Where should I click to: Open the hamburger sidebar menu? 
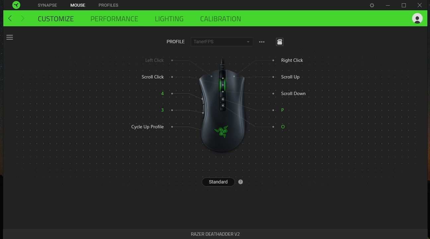(10, 37)
